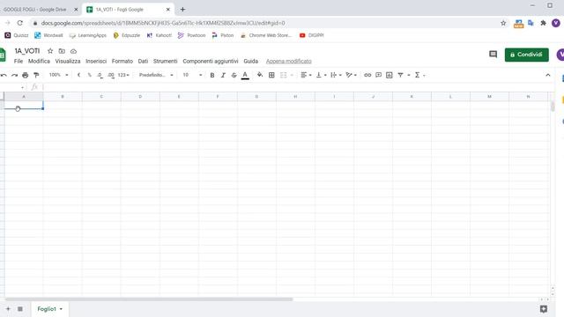The height and width of the screenshot is (317, 564).
Task: Open the Guida menu
Action: pos(250,62)
